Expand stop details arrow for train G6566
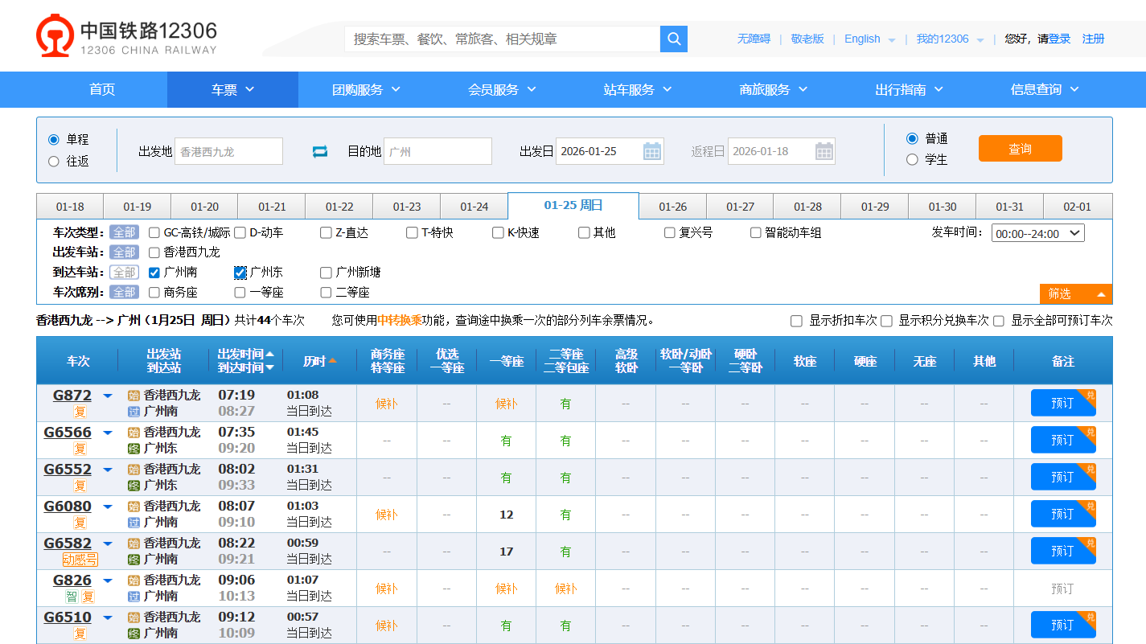The width and height of the screenshot is (1146, 644). coord(108,433)
